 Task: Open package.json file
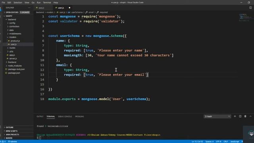coord(18,73)
